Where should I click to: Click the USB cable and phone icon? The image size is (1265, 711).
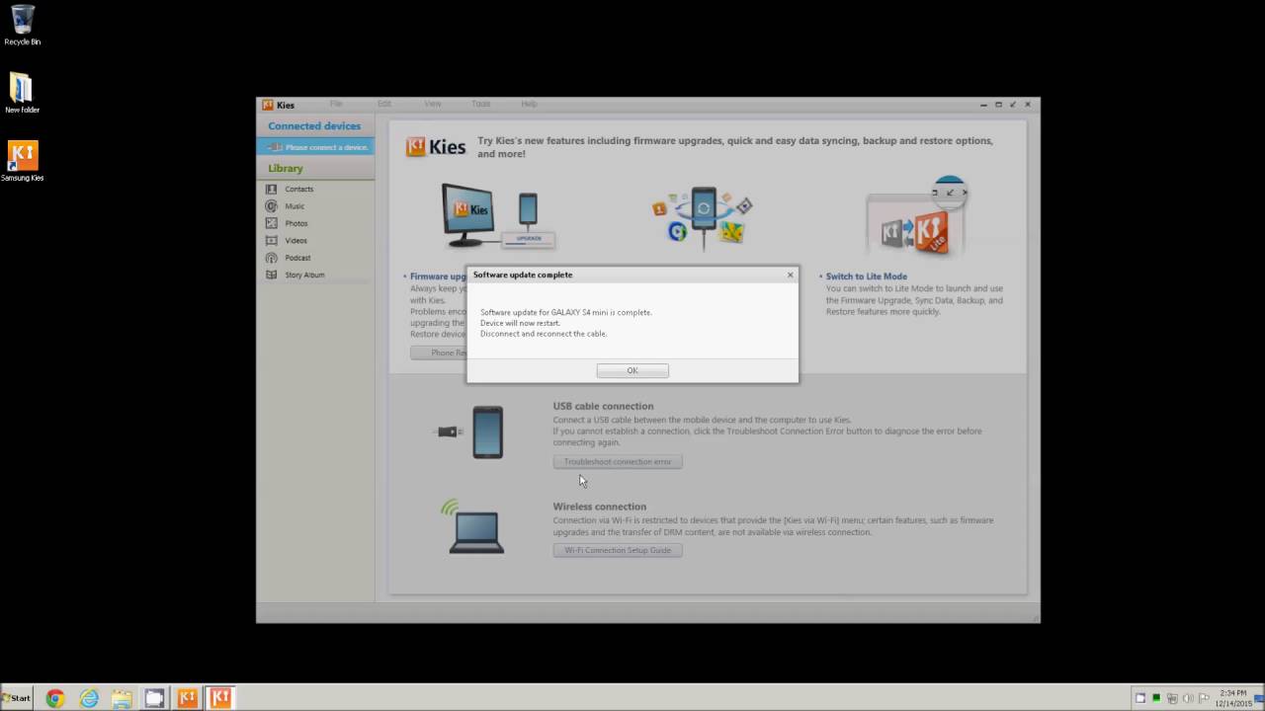470,432
